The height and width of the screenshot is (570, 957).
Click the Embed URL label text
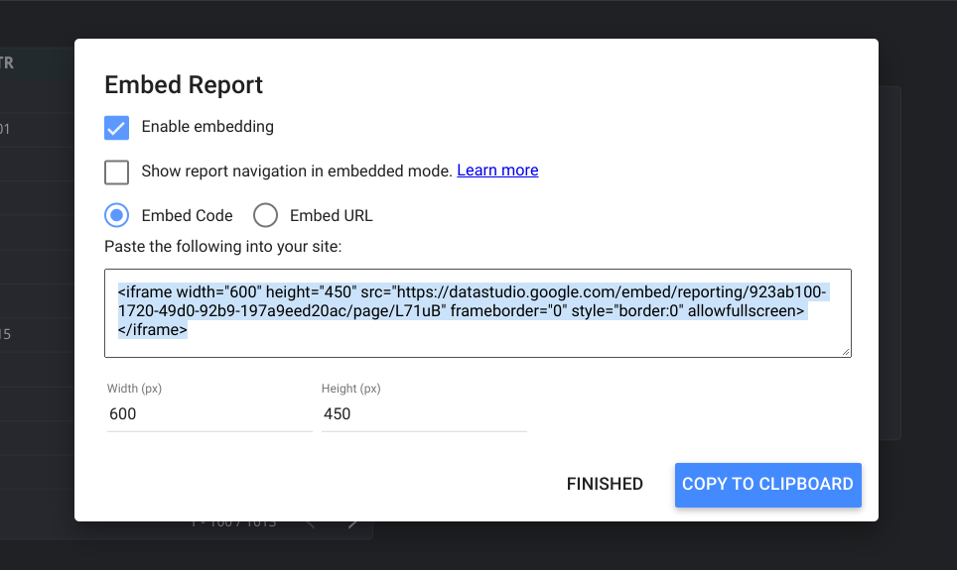(332, 216)
